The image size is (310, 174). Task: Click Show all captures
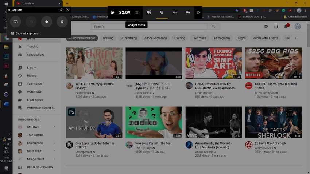pyautogui.click(x=27, y=33)
